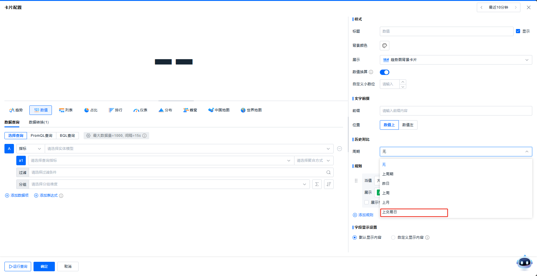
Task: Toggle the 数值换算 switch off
Action: click(384, 72)
